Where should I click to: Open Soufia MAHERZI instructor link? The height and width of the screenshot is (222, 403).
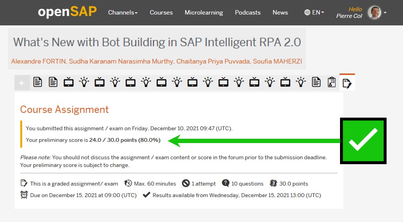pos(277,61)
